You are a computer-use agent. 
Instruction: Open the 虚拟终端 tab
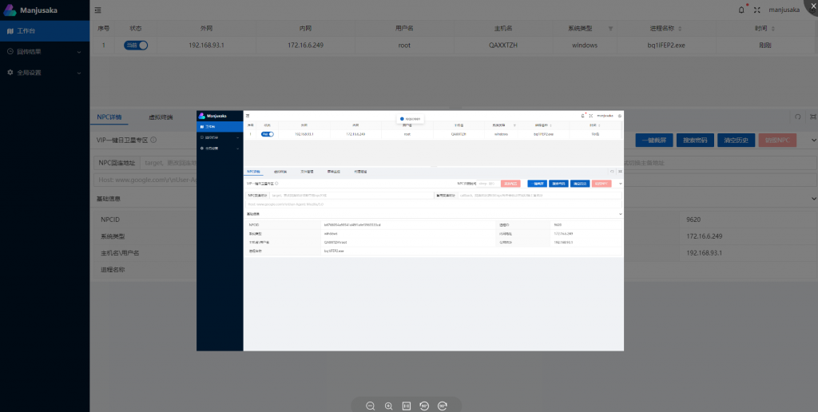161,117
